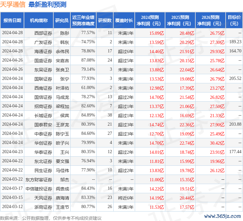This screenshot has width=243, height=221.
Task: Click the 205.52 target price
Action: click(x=235, y=78)
